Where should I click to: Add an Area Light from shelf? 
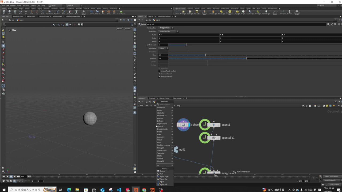[197, 12]
